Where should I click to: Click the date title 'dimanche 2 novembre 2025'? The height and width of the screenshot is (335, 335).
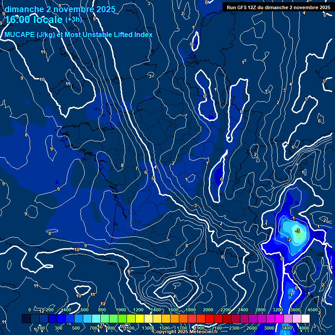60,9
